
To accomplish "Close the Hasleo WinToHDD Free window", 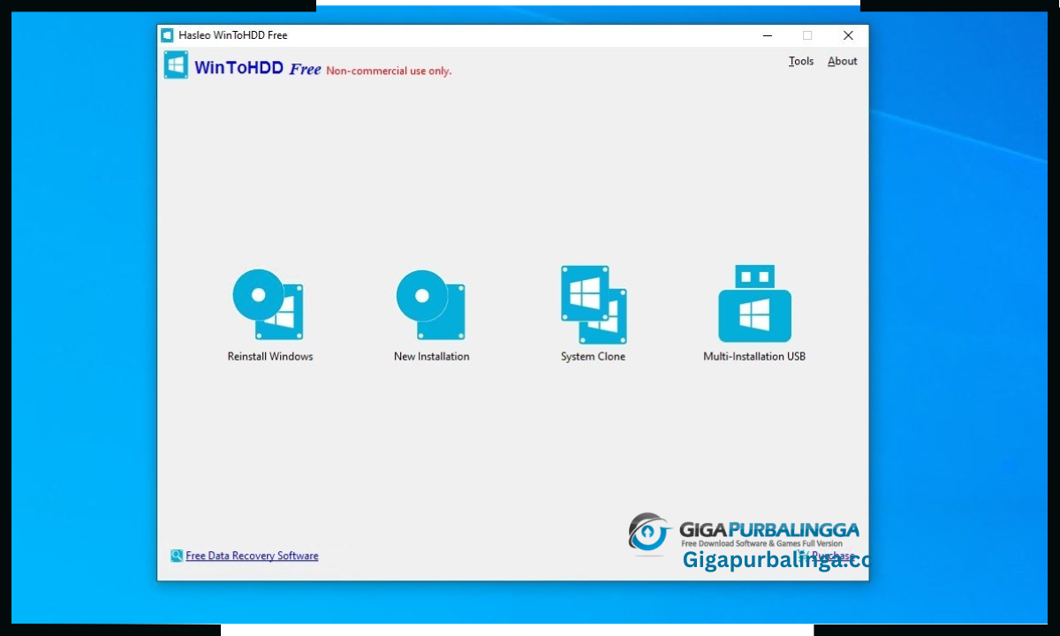I will 848,35.
